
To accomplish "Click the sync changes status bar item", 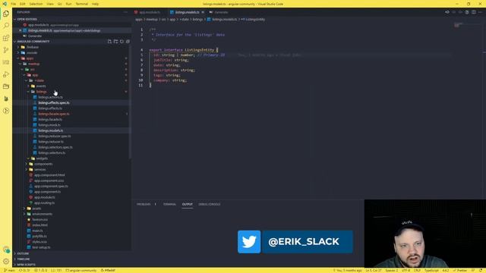I will (x=25, y=270).
